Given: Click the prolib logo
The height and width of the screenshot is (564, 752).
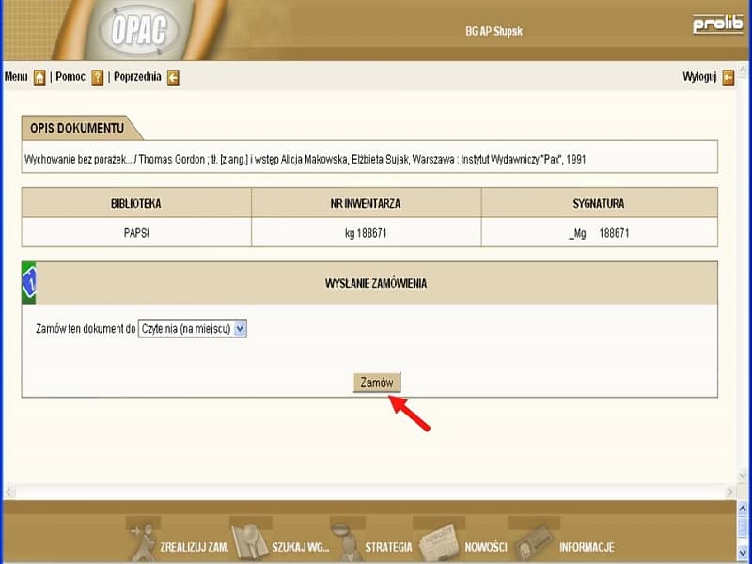Looking at the screenshot, I should pyautogui.click(x=717, y=25).
